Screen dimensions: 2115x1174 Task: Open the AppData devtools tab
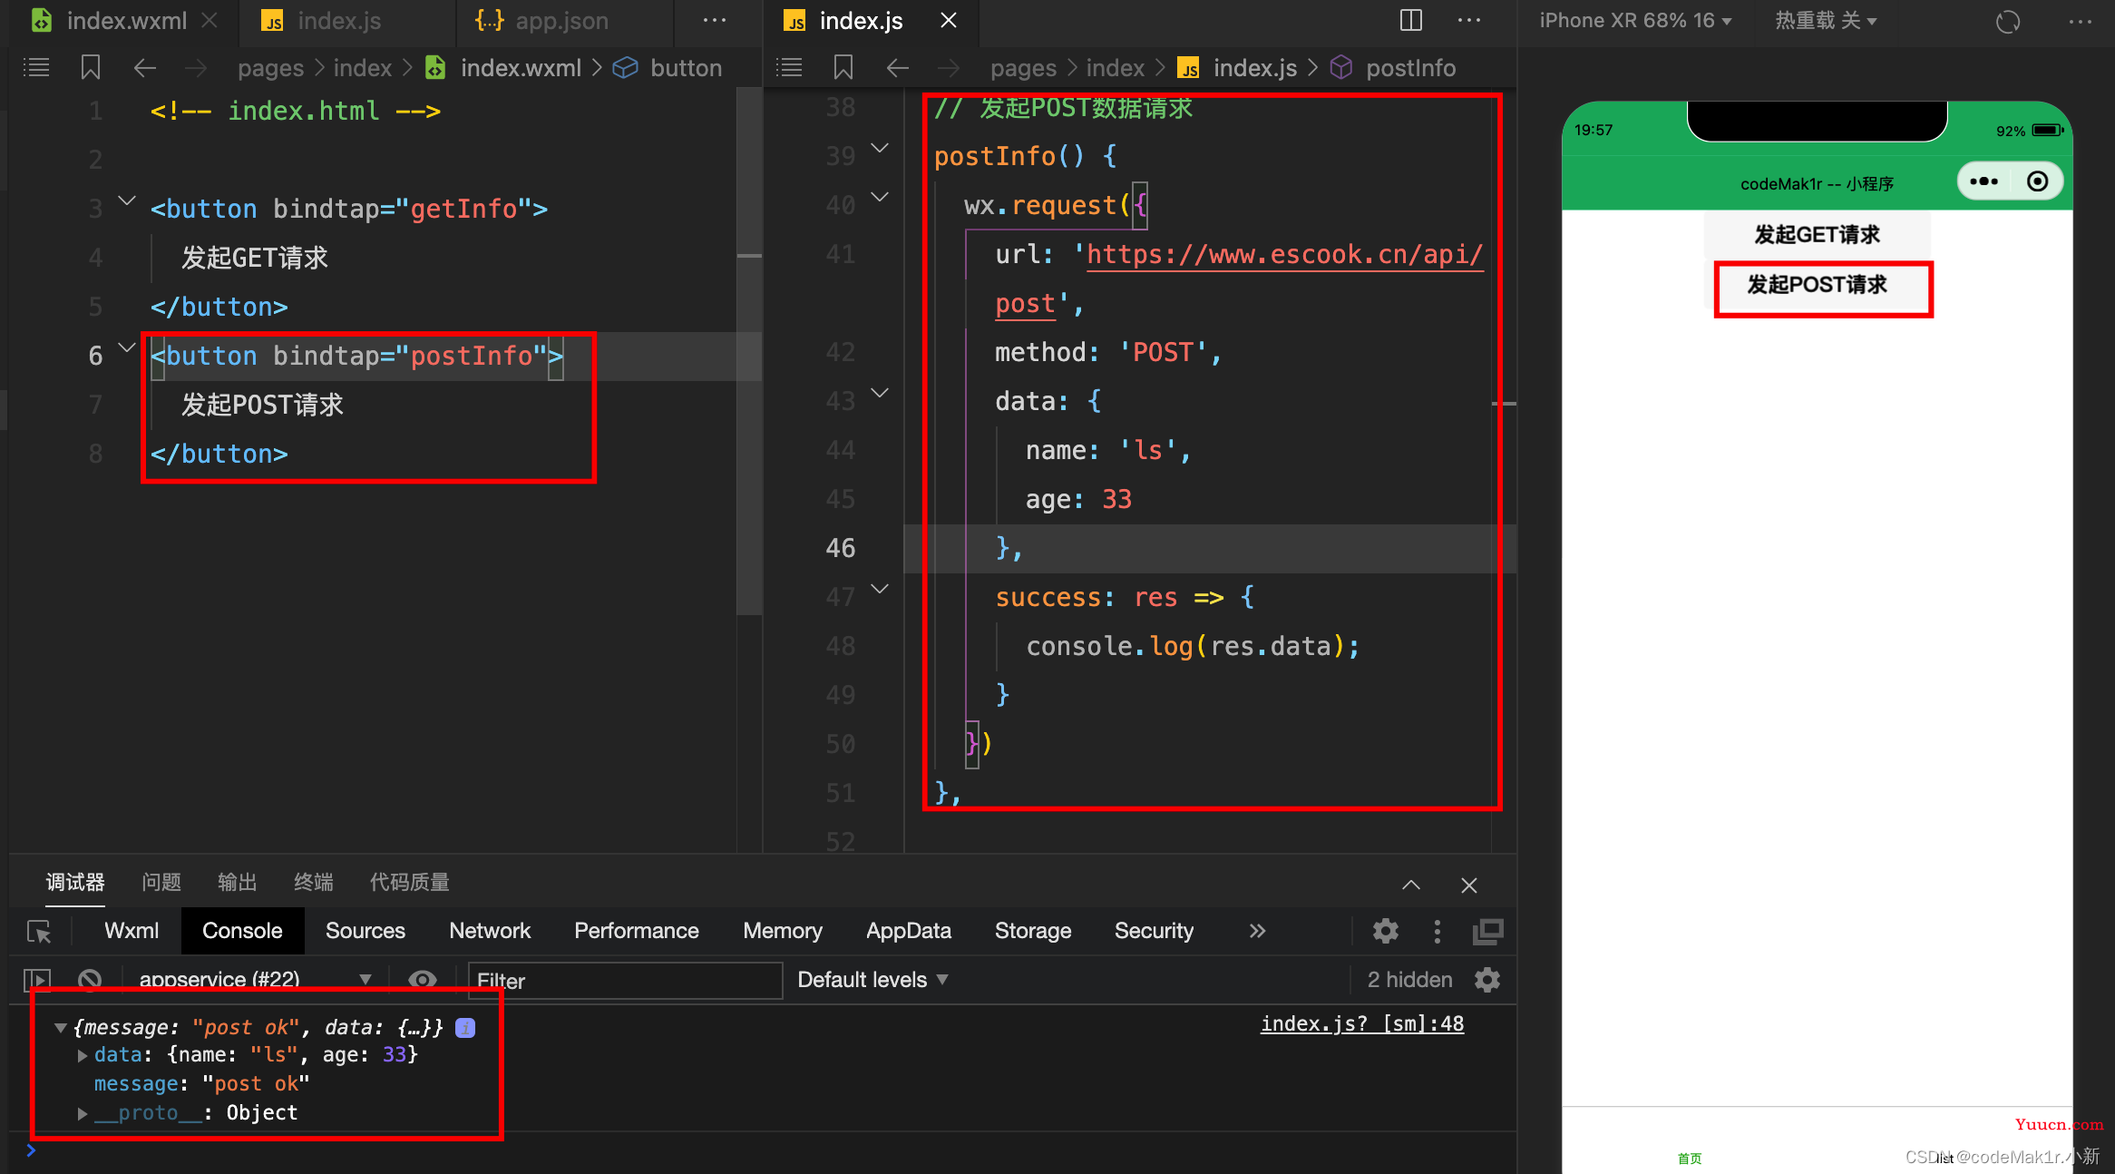tap(909, 931)
